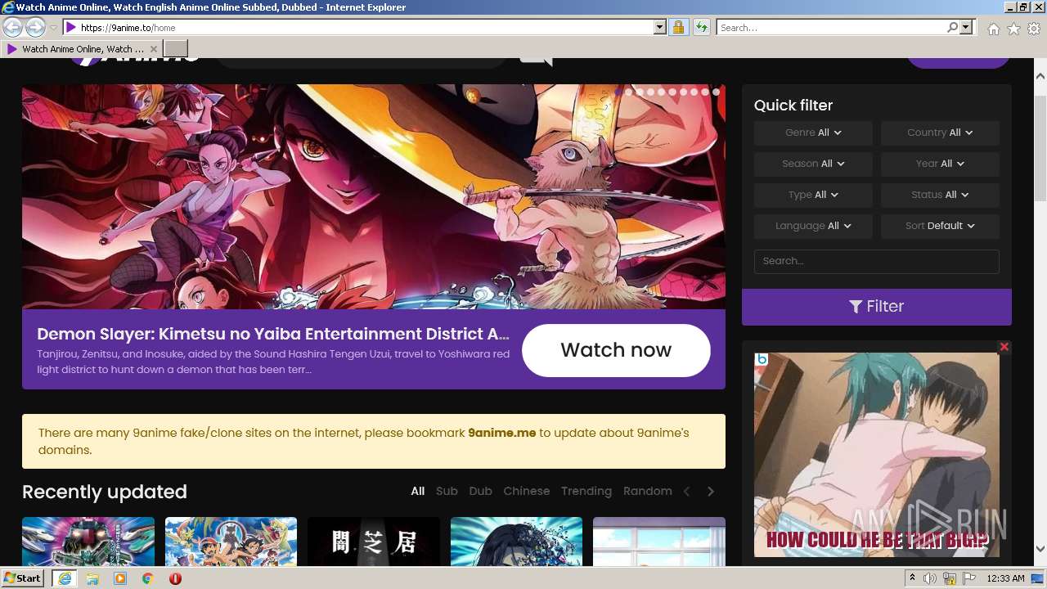Expand the Year filter dropdown
1047x589 pixels.
click(x=940, y=164)
